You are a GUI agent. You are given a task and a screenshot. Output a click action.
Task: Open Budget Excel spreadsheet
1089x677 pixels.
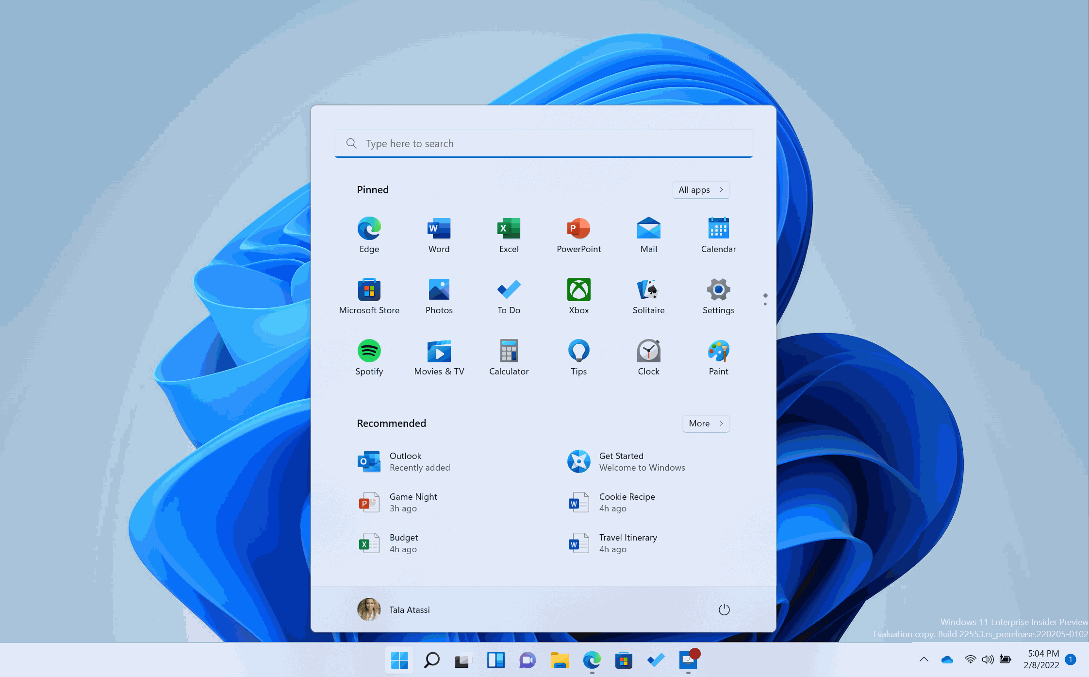click(x=404, y=543)
